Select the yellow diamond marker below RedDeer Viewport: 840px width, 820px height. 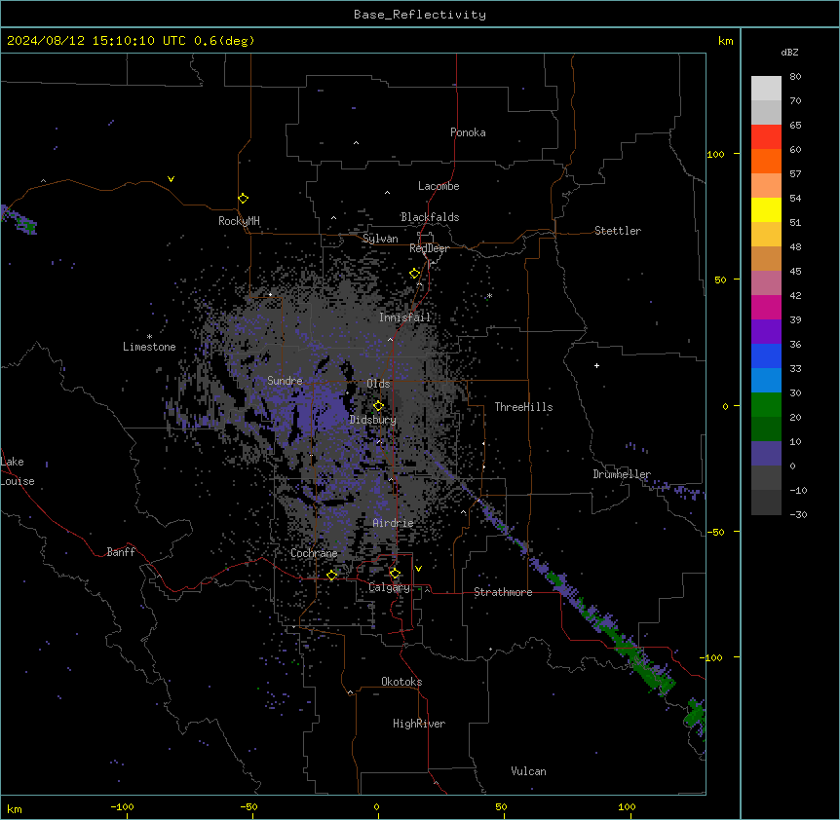point(414,274)
